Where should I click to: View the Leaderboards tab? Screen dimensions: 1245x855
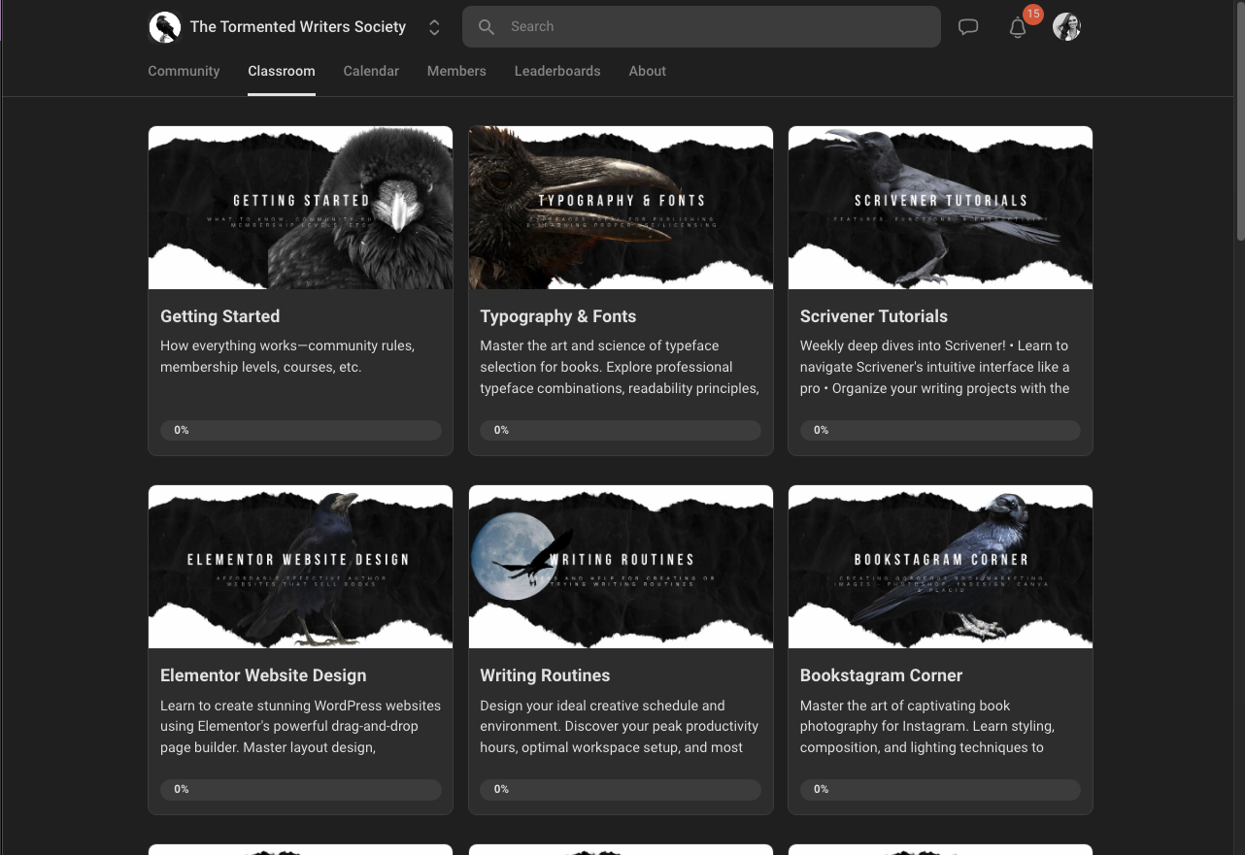click(557, 71)
